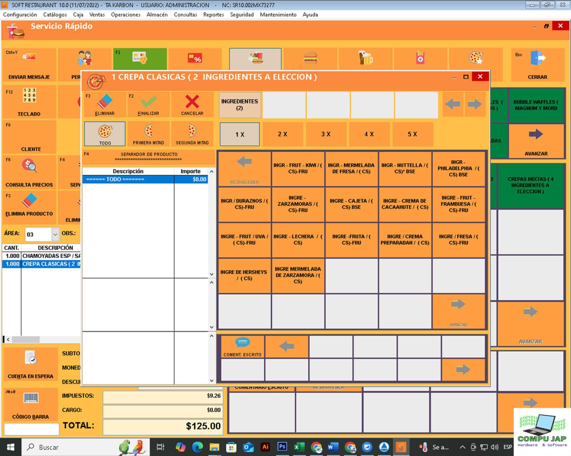Select the Segunda Mitad option
571x456 pixels.
click(192, 134)
